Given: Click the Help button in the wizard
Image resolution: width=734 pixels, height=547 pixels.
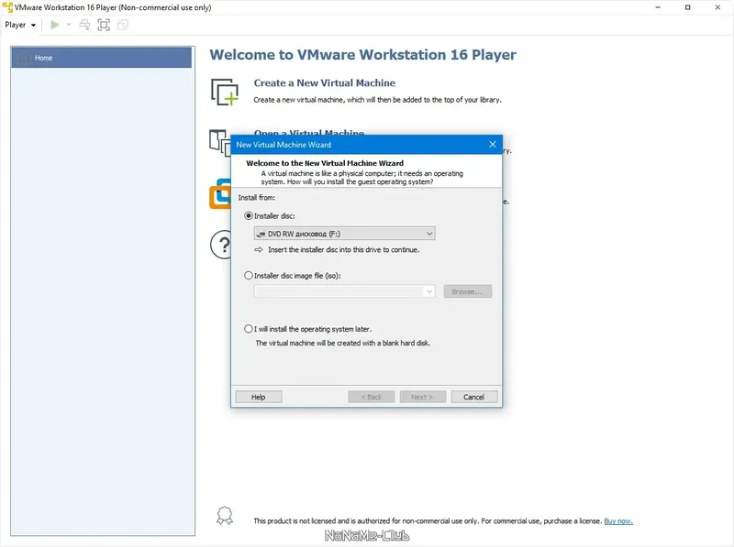Looking at the screenshot, I should point(259,397).
